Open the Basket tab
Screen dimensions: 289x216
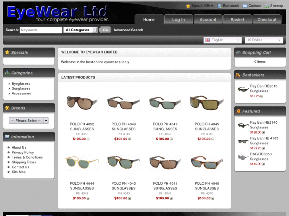tap(237, 19)
